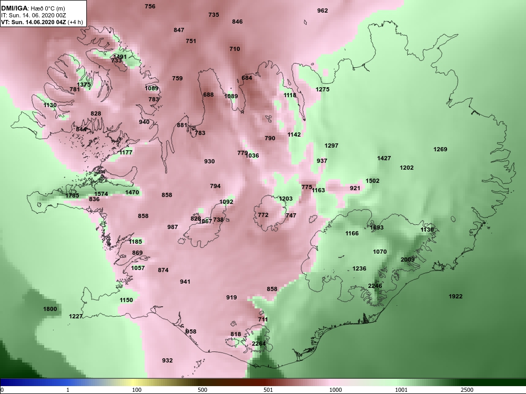Click the '1000' label on the color scale
526x394 pixels.
click(x=336, y=390)
